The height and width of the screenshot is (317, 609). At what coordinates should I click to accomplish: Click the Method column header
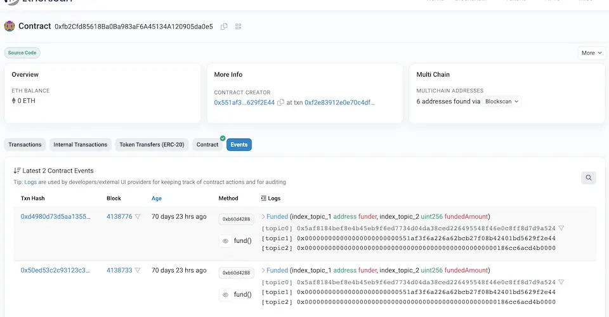coord(228,198)
